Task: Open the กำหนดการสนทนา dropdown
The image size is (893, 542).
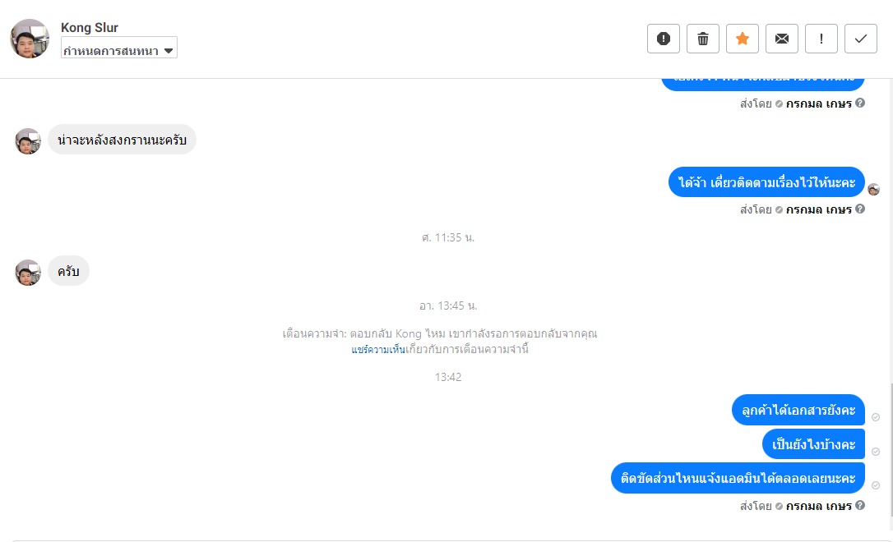Action: click(119, 48)
